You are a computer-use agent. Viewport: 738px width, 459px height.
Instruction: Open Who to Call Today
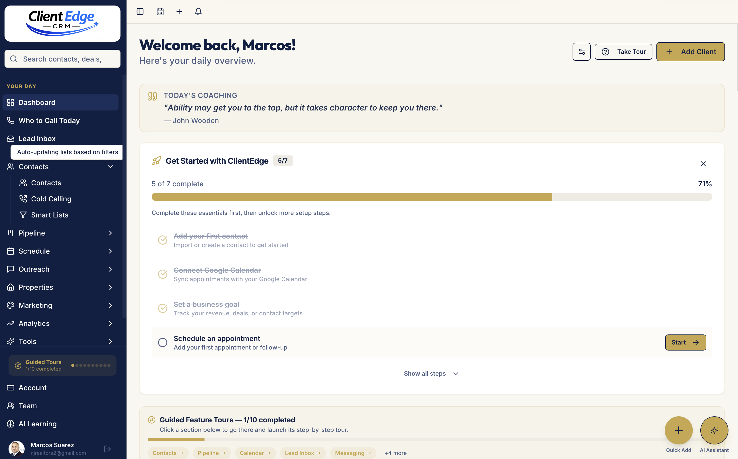(x=49, y=121)
